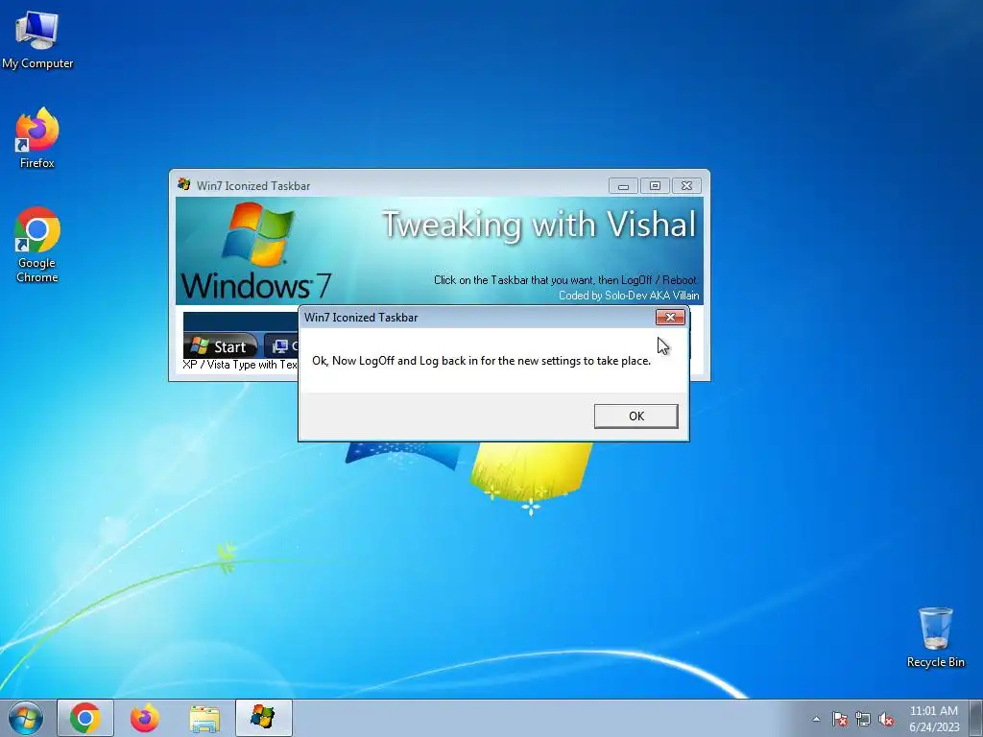
Task: Minimize the Win7 Iconized Taskbar main window
Action: tap(623, 186)
